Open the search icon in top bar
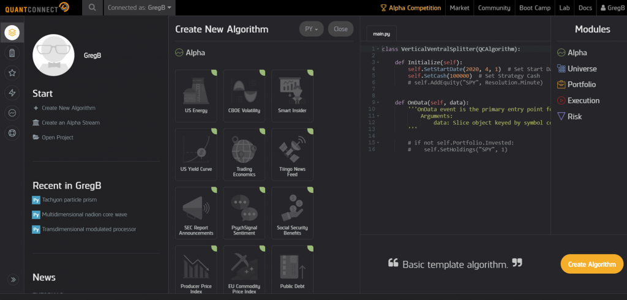The width and height of the screenshot is (627, 300). coord(92,7)
